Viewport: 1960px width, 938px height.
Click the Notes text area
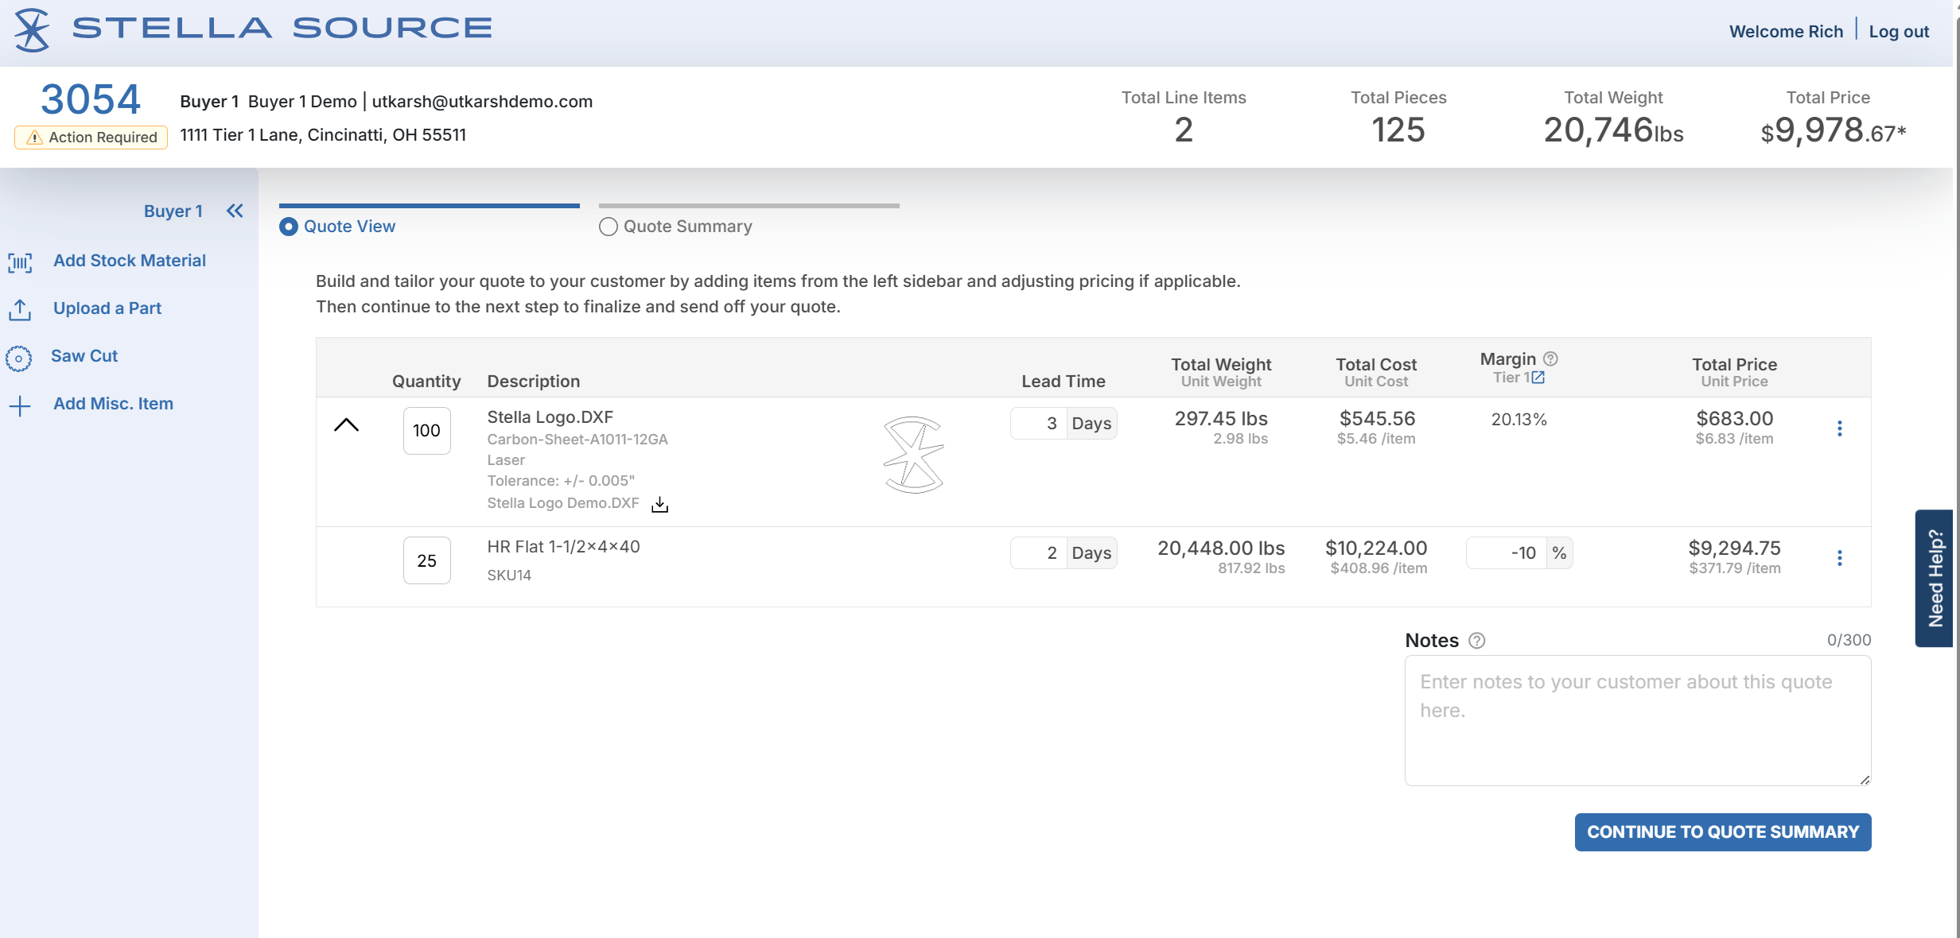(1637, 720)
